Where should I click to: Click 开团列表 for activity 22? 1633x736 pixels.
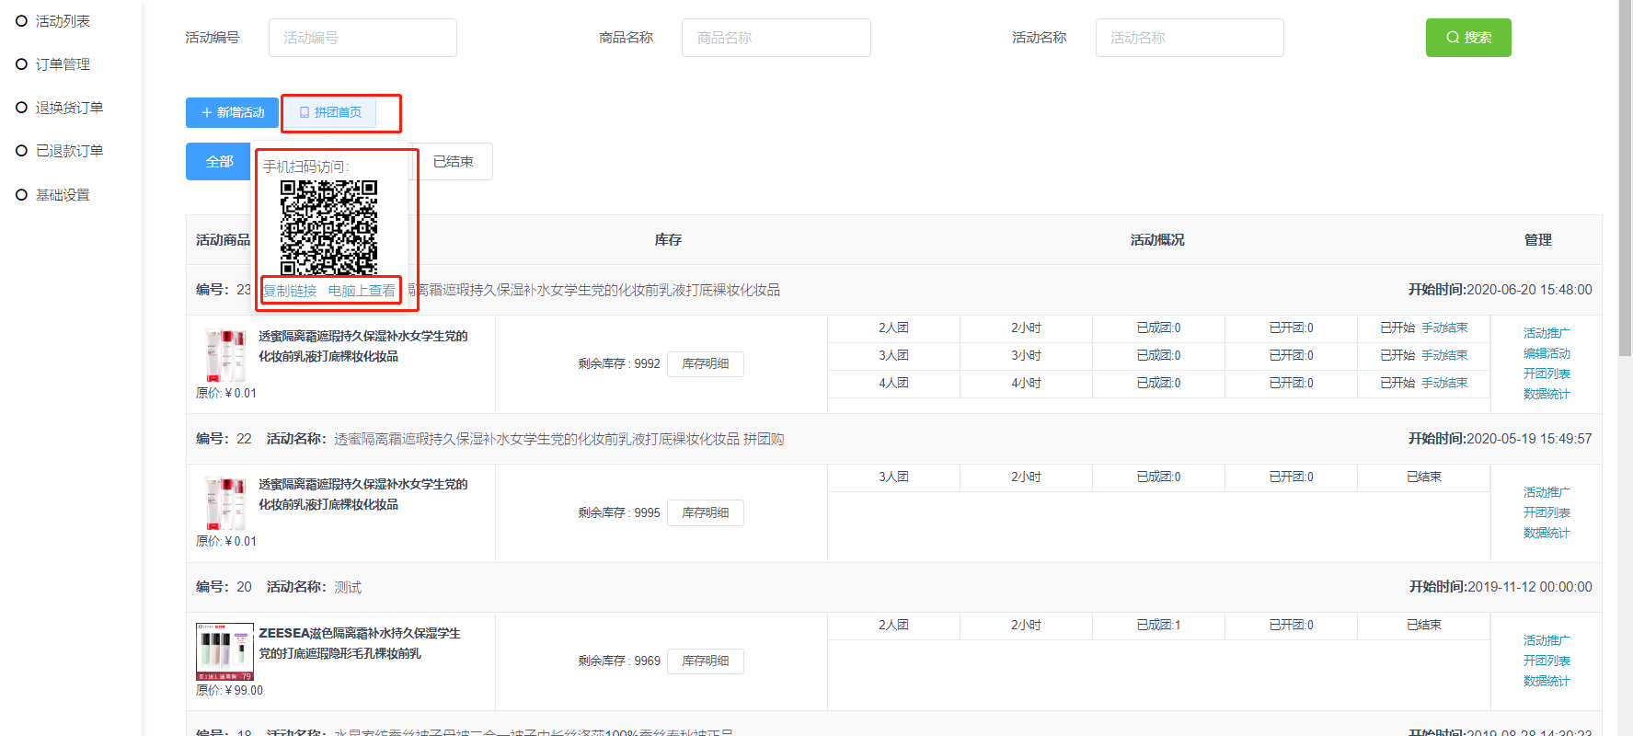tap(1547, 512)
